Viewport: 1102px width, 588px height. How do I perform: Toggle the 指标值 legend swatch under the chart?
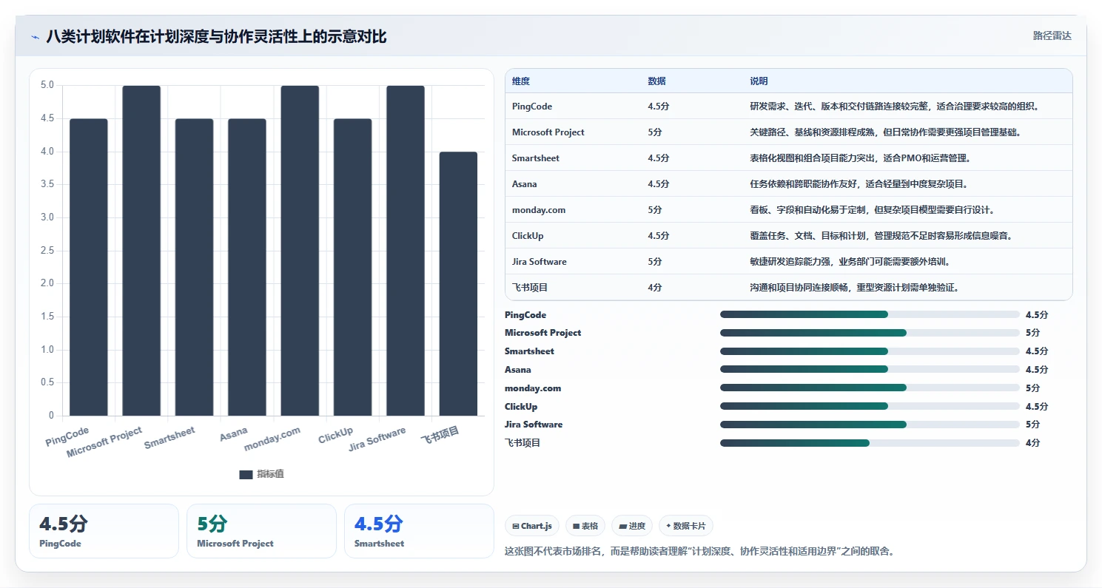click(246, 474)
